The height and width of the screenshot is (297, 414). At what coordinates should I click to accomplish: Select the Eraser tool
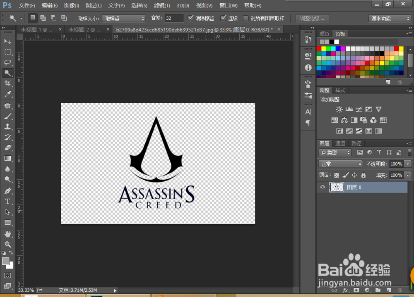(7, 148)
